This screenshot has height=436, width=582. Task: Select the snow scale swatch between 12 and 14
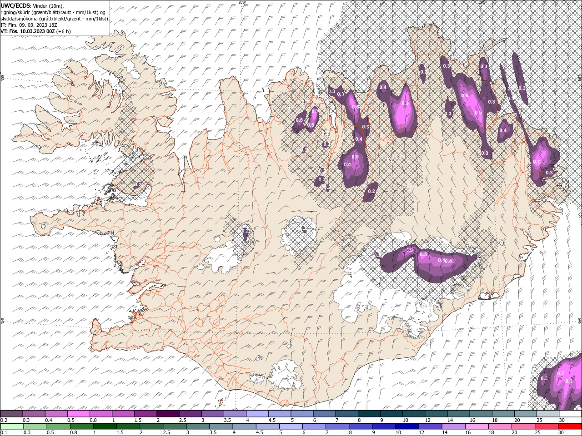click(436, 414)
